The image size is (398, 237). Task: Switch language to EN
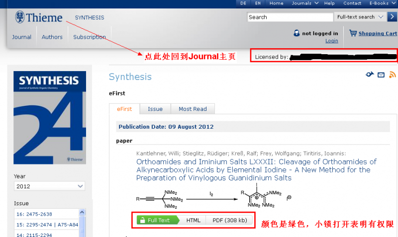tap(258, 3)
